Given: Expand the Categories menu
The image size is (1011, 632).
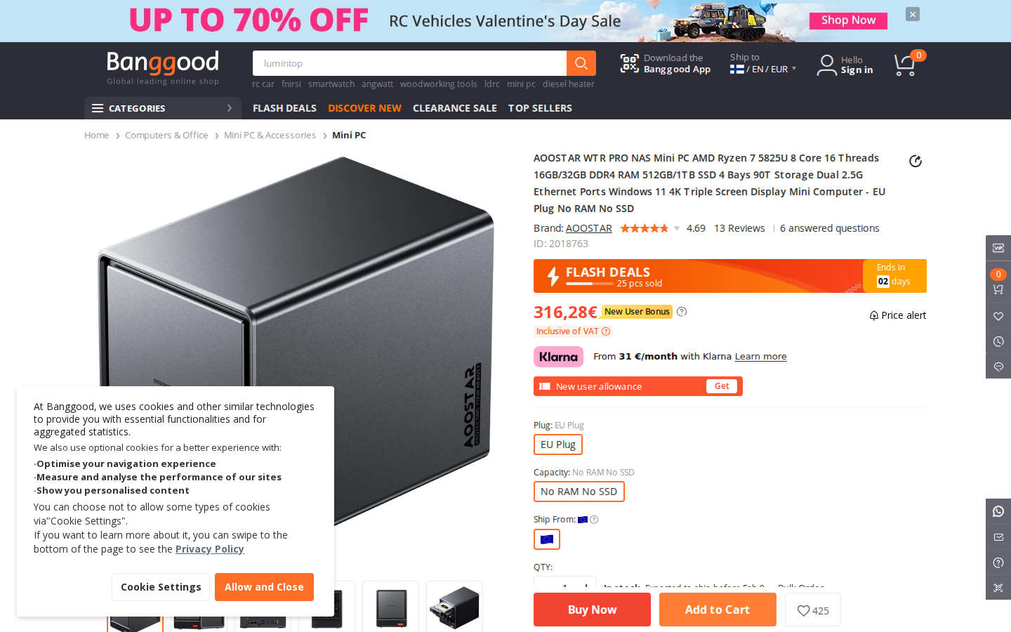Looking at the screenshot, I should (163, 108).
